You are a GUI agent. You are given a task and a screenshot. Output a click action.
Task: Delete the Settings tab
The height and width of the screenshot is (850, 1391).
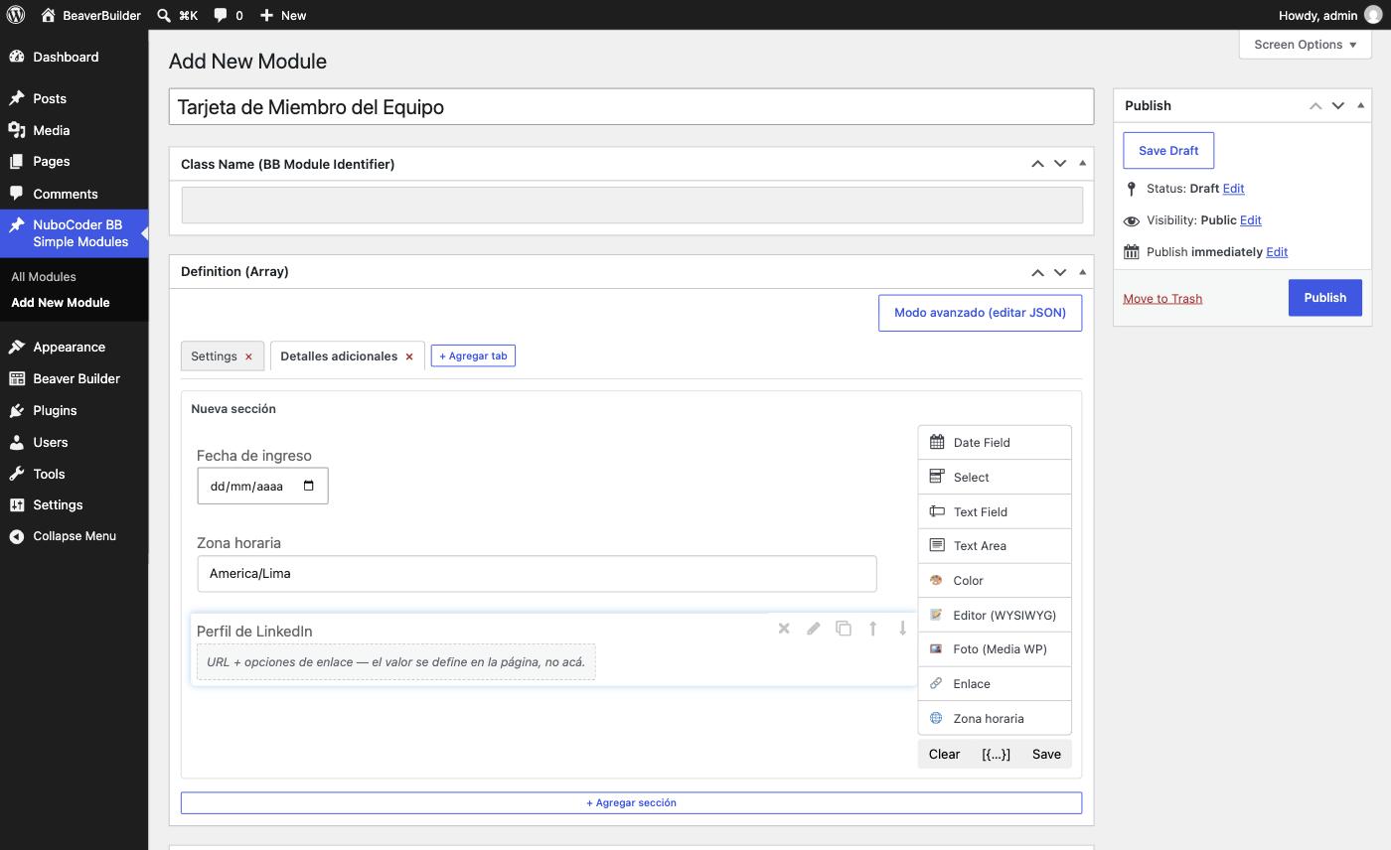[x=248, y=356]
